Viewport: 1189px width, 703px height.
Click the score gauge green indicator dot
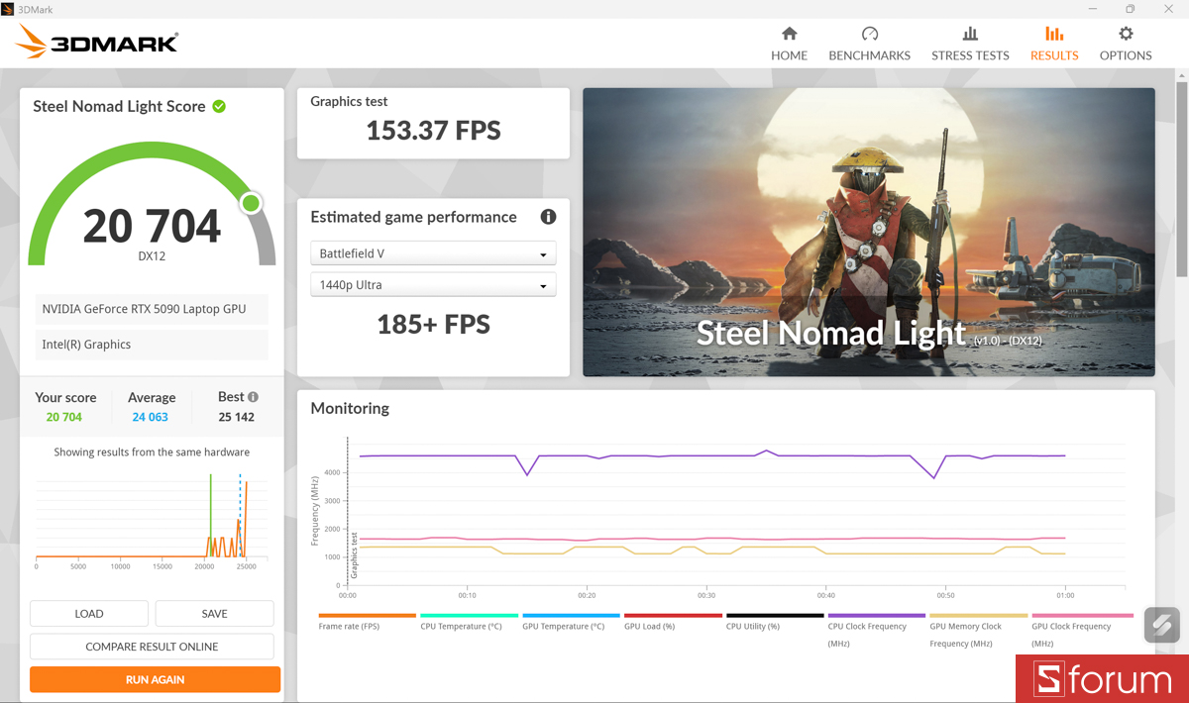click(x=251, y=203)
